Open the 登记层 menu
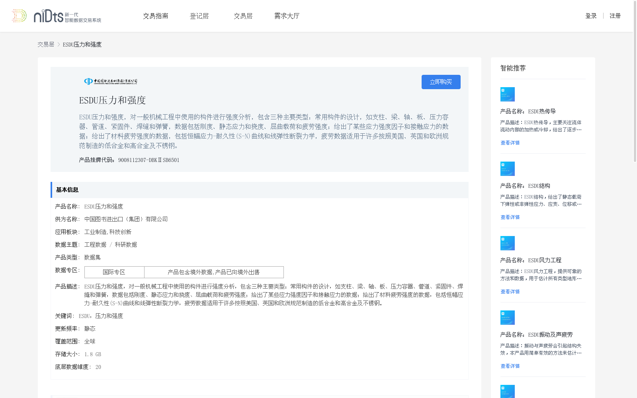The height and width of the screenshot is (398, 637). (x=199, y=16)
